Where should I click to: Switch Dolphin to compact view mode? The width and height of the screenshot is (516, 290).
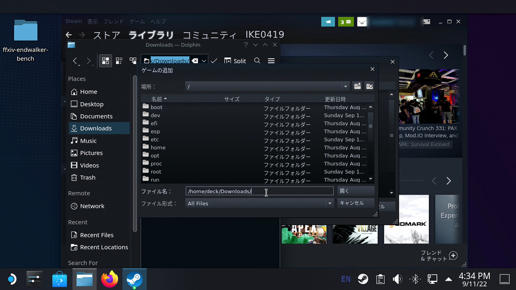coord(119,61)
